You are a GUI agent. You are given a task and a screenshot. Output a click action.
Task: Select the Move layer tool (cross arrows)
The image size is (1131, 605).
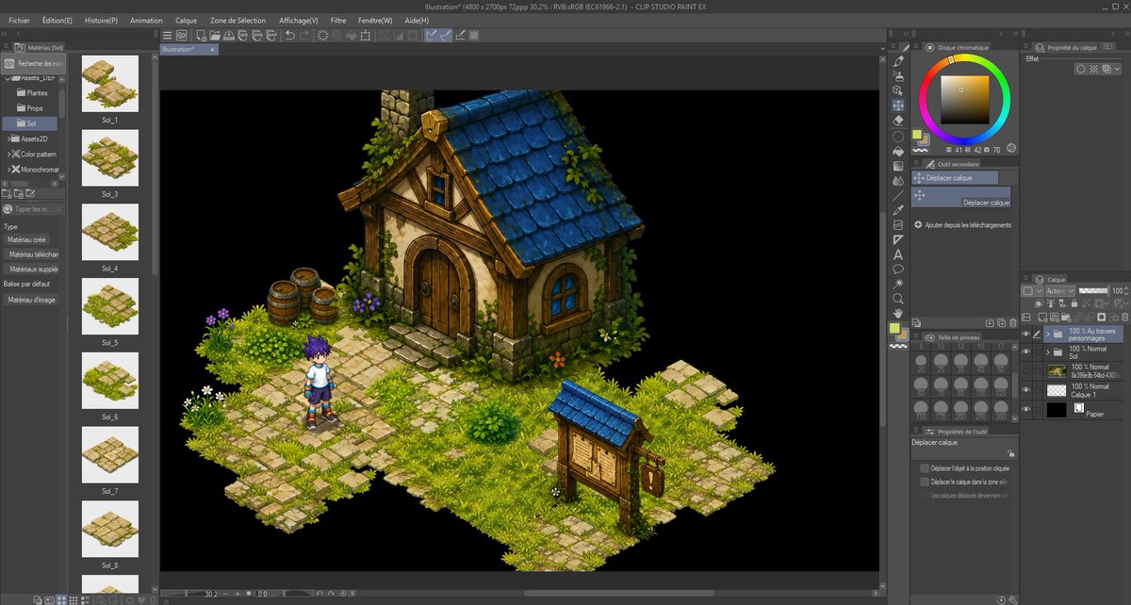[x=898, y=106]
